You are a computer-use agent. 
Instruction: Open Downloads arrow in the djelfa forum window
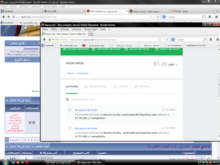tap(210, 17)
